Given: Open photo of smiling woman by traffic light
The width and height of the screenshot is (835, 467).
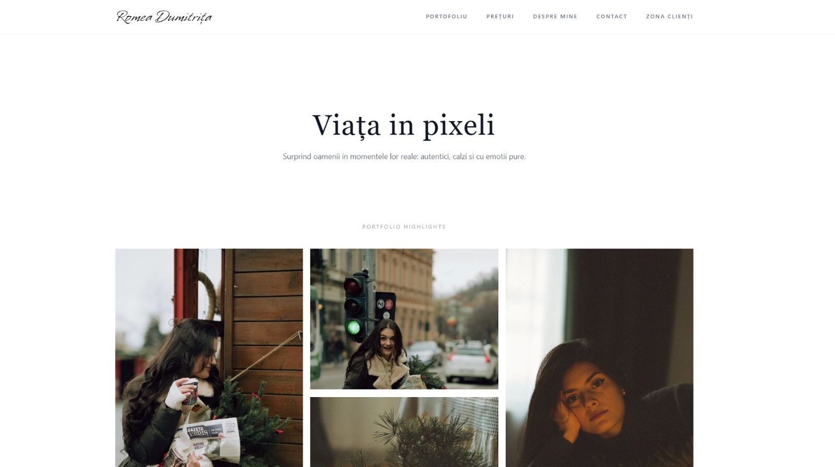Looking at the screenshot, I should pyautogui.click(x=404, y=319).
